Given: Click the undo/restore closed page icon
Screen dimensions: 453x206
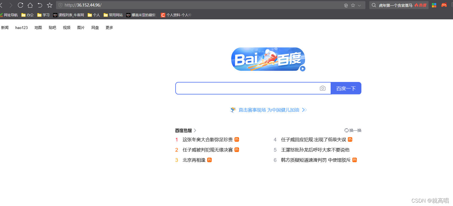Looking at the screenshot, I should [40, 5].
